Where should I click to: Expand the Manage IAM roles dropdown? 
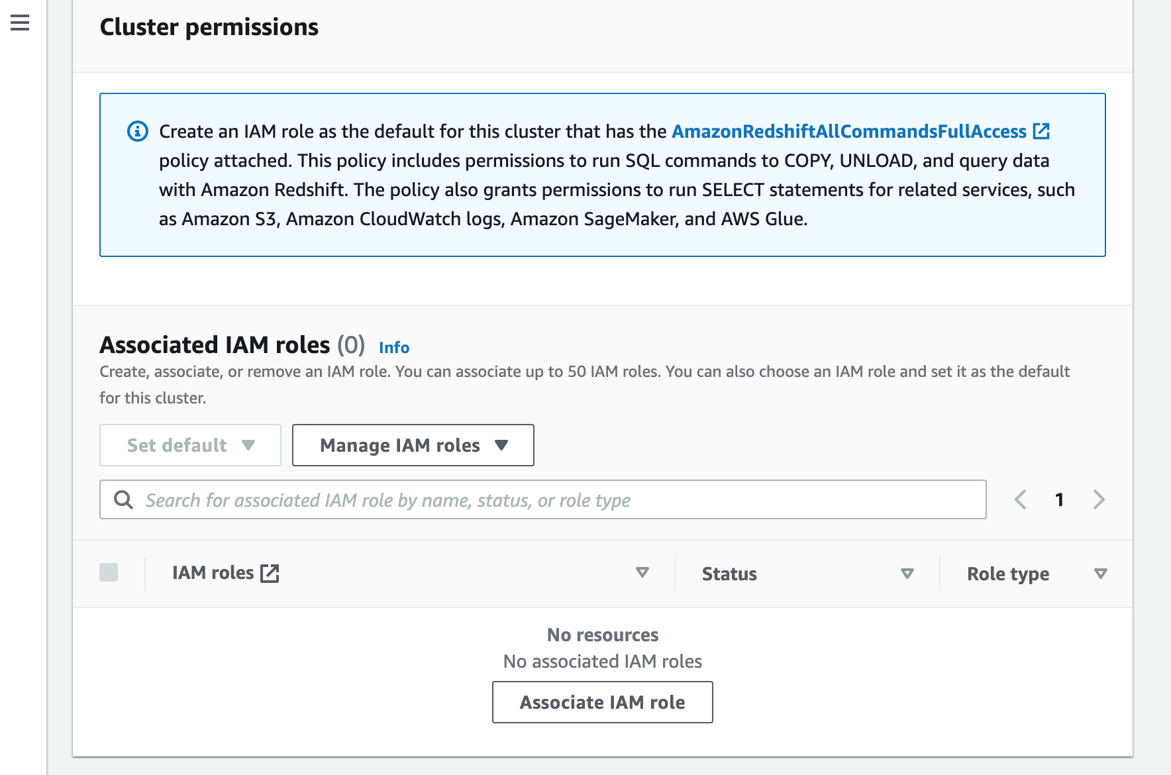click(x=413, y=445)
